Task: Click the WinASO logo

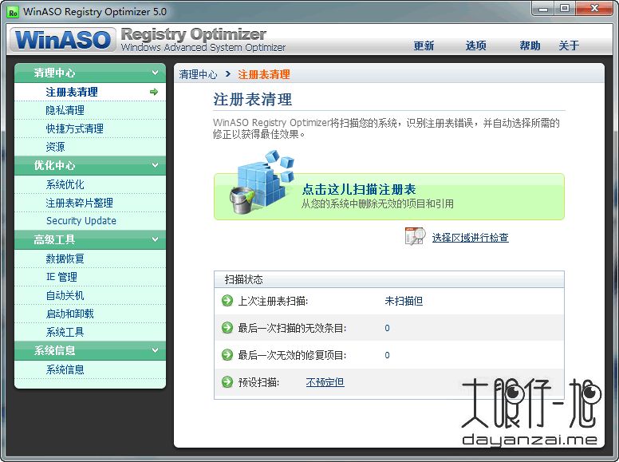Action: point(63,40)
